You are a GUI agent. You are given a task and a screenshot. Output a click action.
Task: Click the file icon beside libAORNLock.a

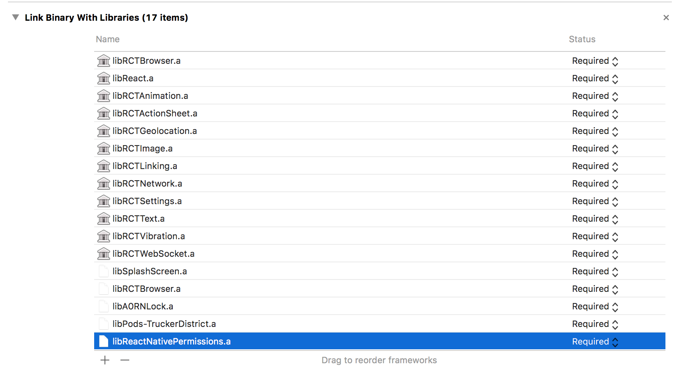103,306
